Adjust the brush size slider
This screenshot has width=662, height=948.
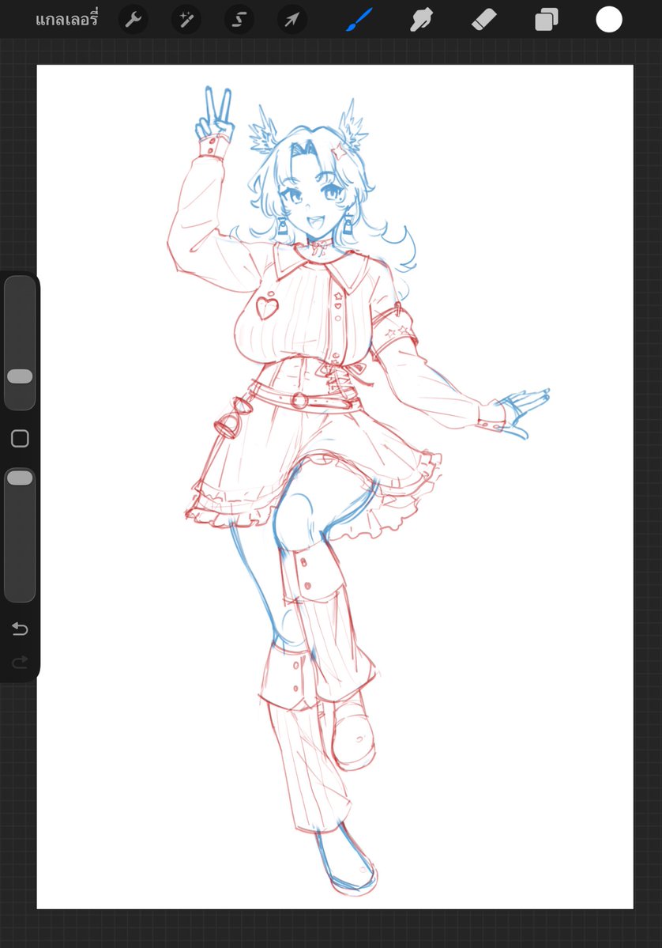coord(20,377)
